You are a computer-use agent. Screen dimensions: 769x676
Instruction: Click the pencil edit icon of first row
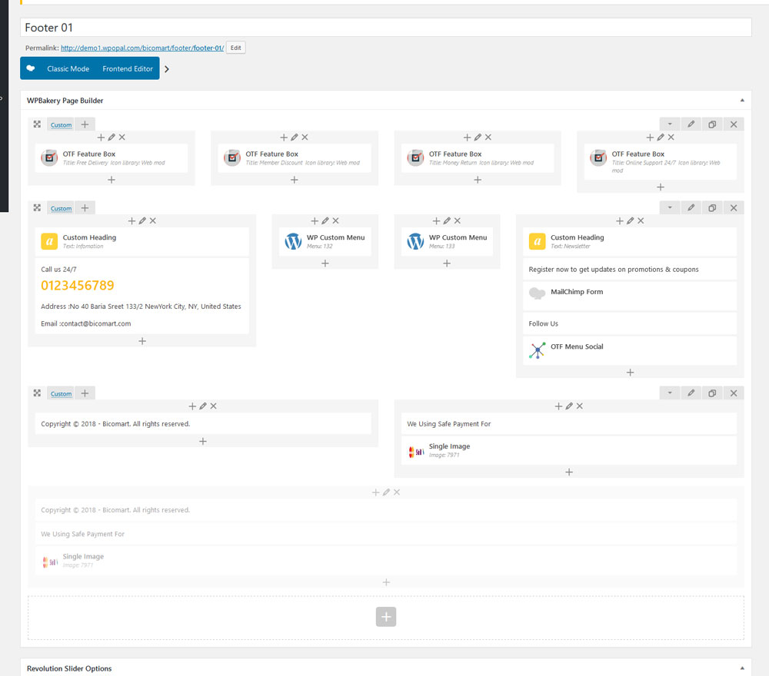click(x=691, y=124)
